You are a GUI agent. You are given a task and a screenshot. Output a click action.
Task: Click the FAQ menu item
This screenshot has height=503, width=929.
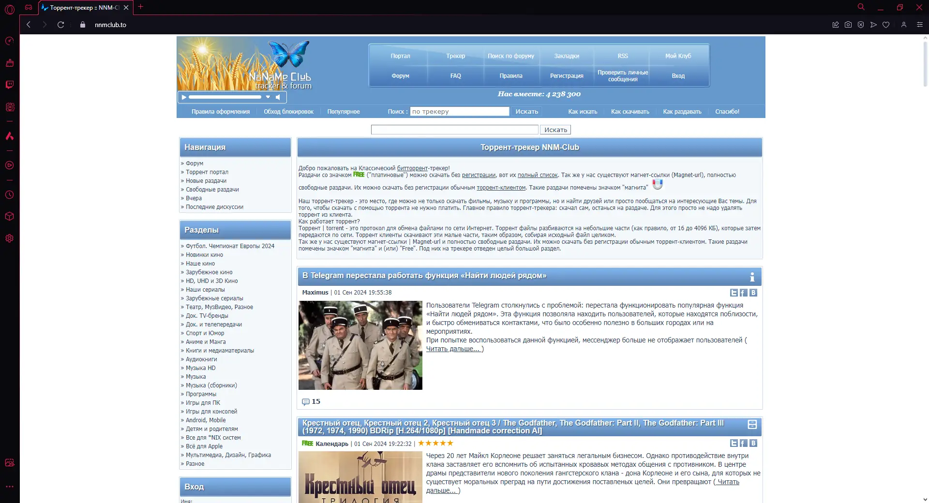tap(456, 76)
